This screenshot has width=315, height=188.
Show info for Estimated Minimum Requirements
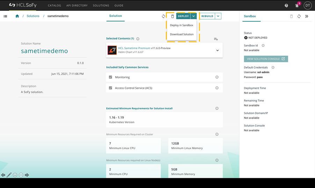[x=217, y=109]
